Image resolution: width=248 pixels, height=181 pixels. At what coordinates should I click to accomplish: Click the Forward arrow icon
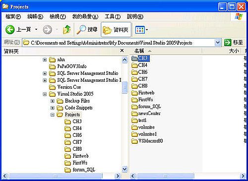pyautogui.click(x=48, y=30)
